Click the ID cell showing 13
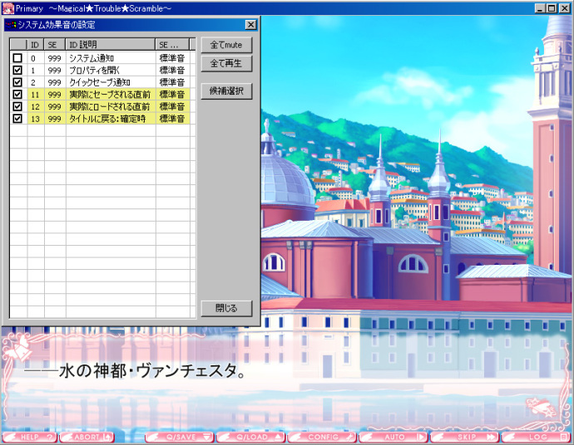Image resolution: width=574 pixels, height=445 pixels. click(x=36, y=119)
